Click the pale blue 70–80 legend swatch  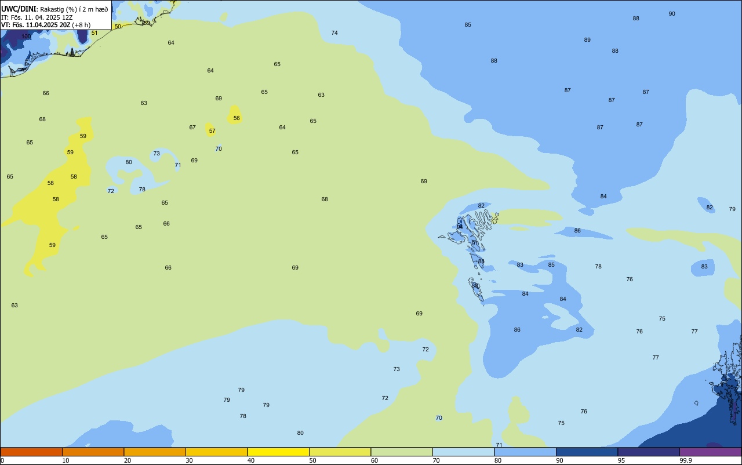coord(463,452)
